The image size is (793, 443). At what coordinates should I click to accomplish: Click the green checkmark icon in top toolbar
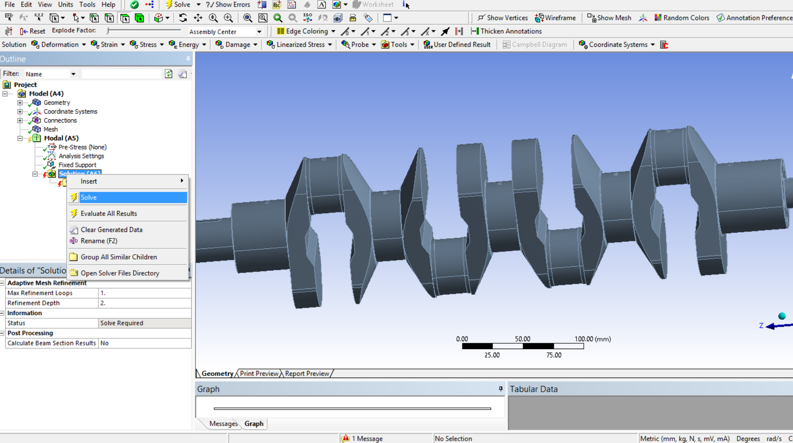[x=134, y=4]
